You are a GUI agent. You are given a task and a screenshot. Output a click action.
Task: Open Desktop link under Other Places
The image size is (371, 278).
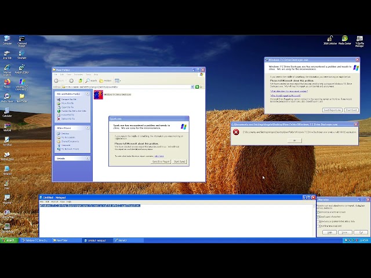pos(63,134)
